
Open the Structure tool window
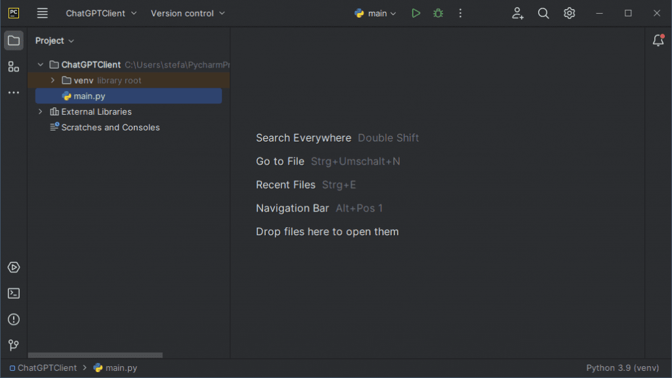point(14,66)
